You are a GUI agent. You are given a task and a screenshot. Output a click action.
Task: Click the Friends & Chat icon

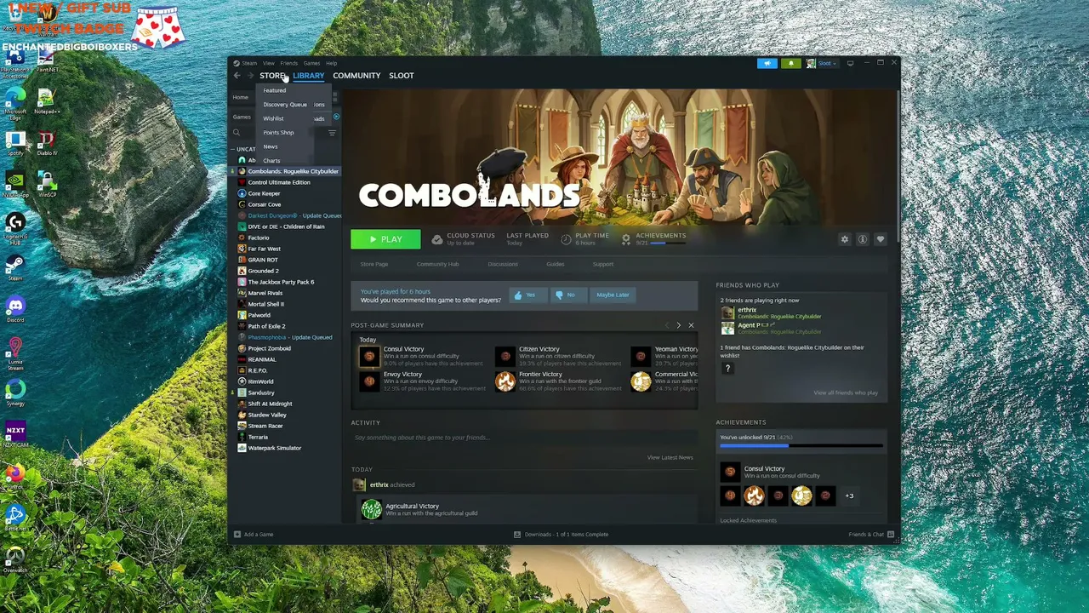tap(891, 535)
